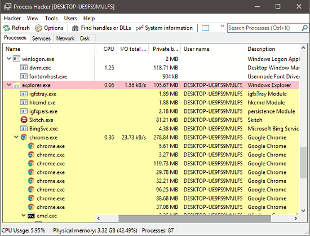Click CPU Usage: 5.95% in status bar
Viewport: 310px width, 236px height.
23,230
